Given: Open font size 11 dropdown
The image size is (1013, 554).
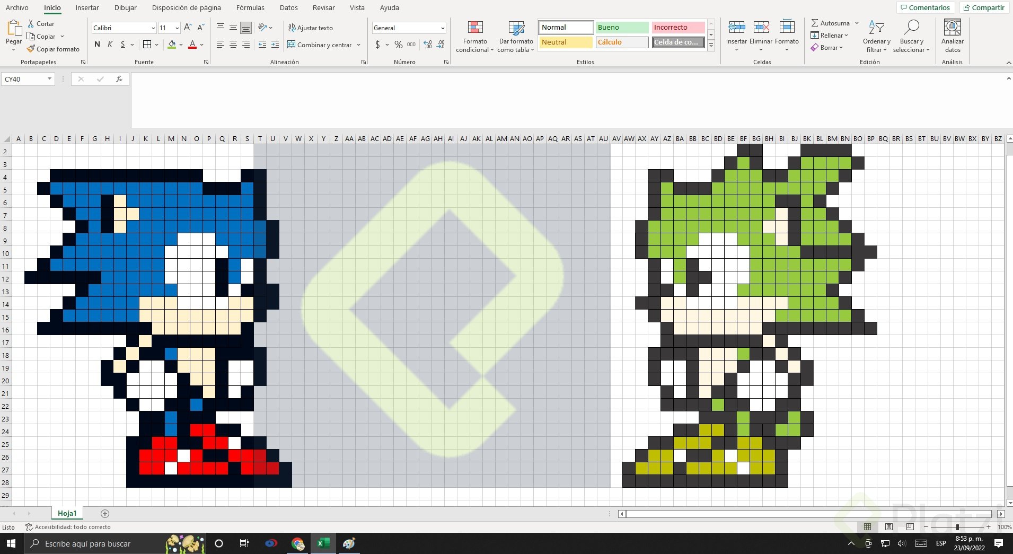Looking at the screenshot, I should (x=177, y=28).
